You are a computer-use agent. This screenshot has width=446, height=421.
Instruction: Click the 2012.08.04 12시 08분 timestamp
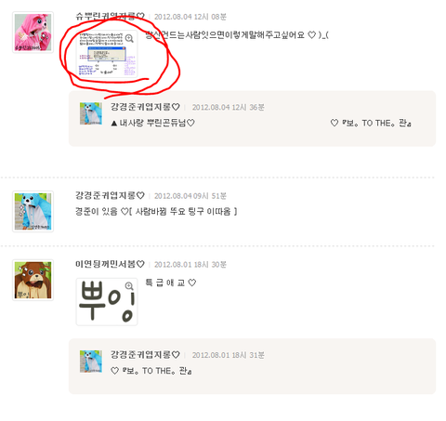[x=190, y=17]
